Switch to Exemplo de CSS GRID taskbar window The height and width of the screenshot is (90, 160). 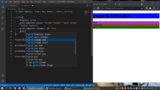pos(92,88)
